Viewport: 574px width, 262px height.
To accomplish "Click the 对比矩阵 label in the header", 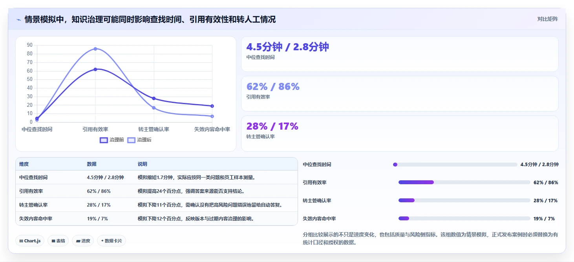I will tap(547, 19).
